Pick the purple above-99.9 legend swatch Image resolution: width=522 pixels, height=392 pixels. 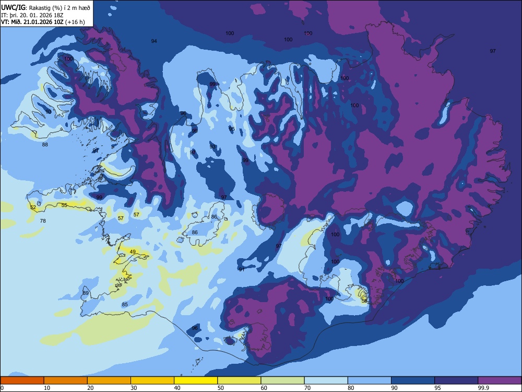tap(500, 381)
